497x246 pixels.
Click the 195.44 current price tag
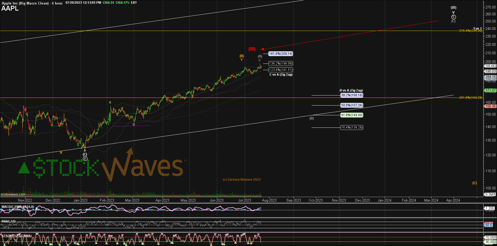(490, 66)
